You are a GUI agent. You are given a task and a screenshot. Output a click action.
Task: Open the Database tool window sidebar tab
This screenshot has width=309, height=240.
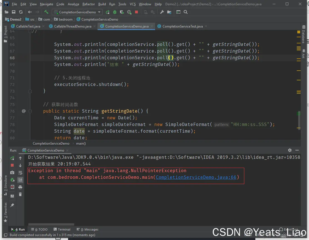coord(303,34)
